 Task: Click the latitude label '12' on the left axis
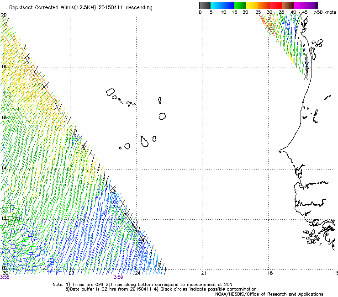point(4,218)
